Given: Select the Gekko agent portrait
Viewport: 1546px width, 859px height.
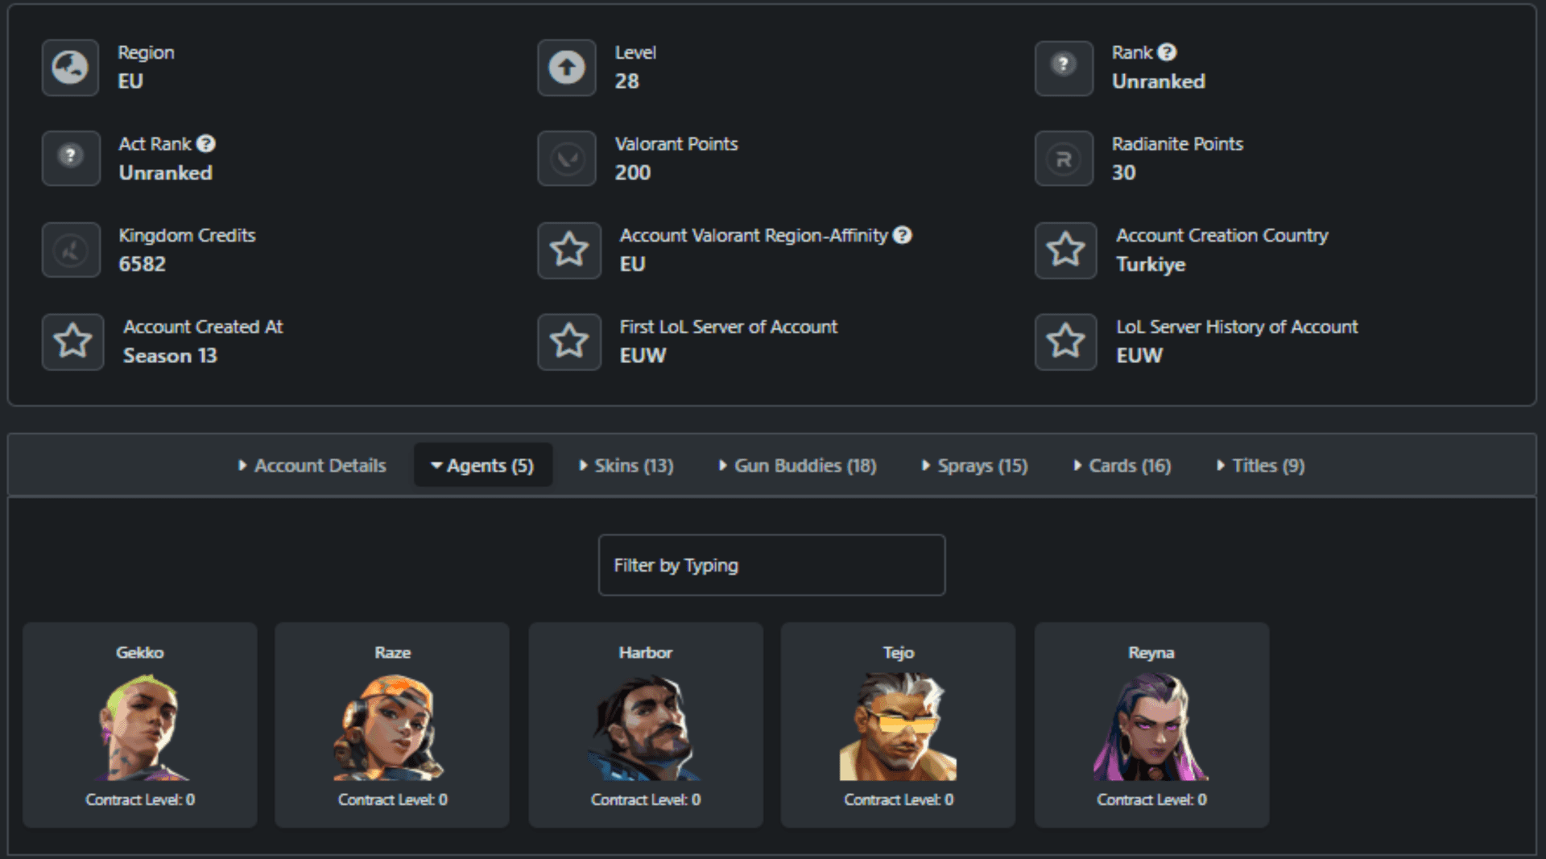Looking at the screenshot, I should 140,727.
